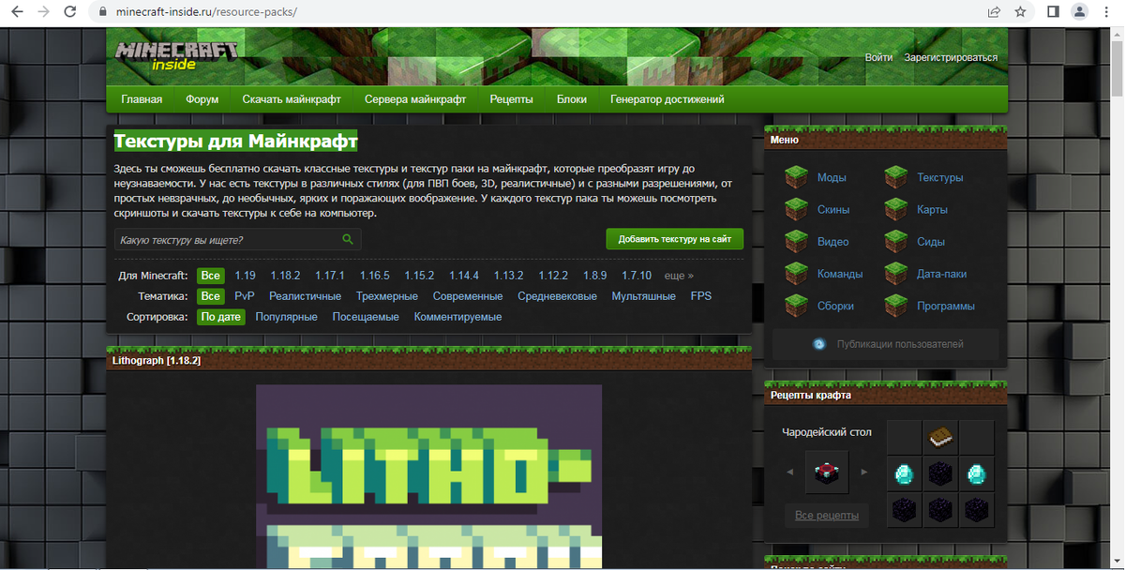Click the Зарегистрироваться link
Image resolution: width=1125 pixels, height=570 pixels.
coord(951,57)
